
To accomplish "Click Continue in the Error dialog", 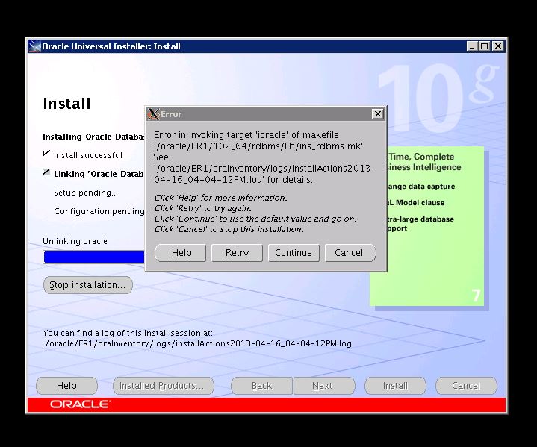I will [294, 253].
